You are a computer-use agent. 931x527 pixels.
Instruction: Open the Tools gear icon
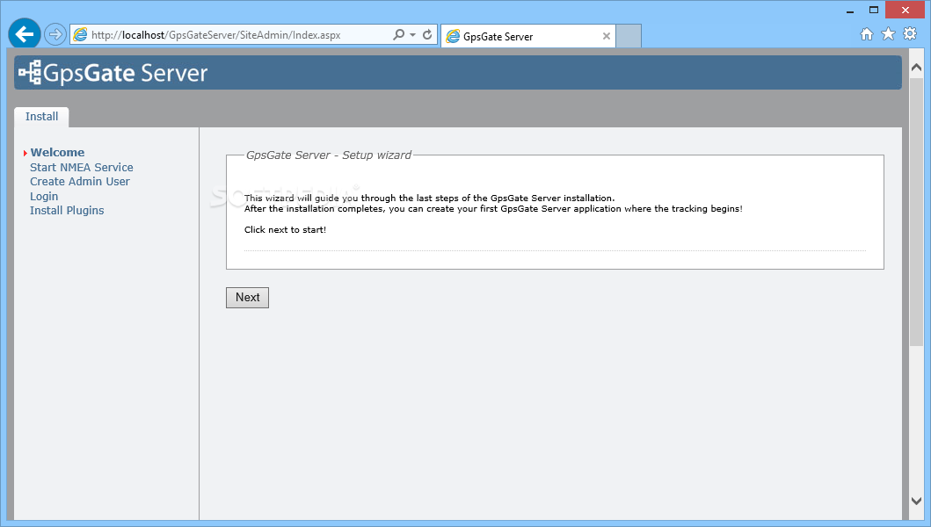point(910,34)
